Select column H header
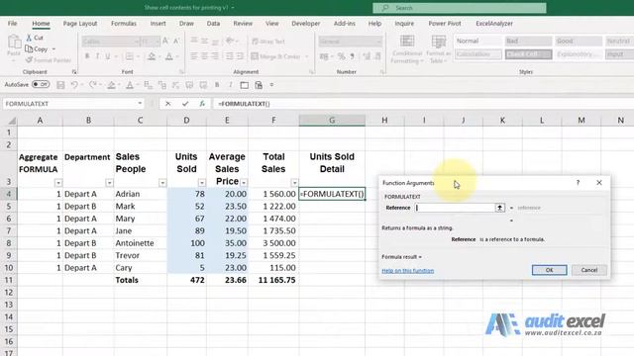Image resolution: width=634 pixels, height=356 pixels. [x=384, y=121]
